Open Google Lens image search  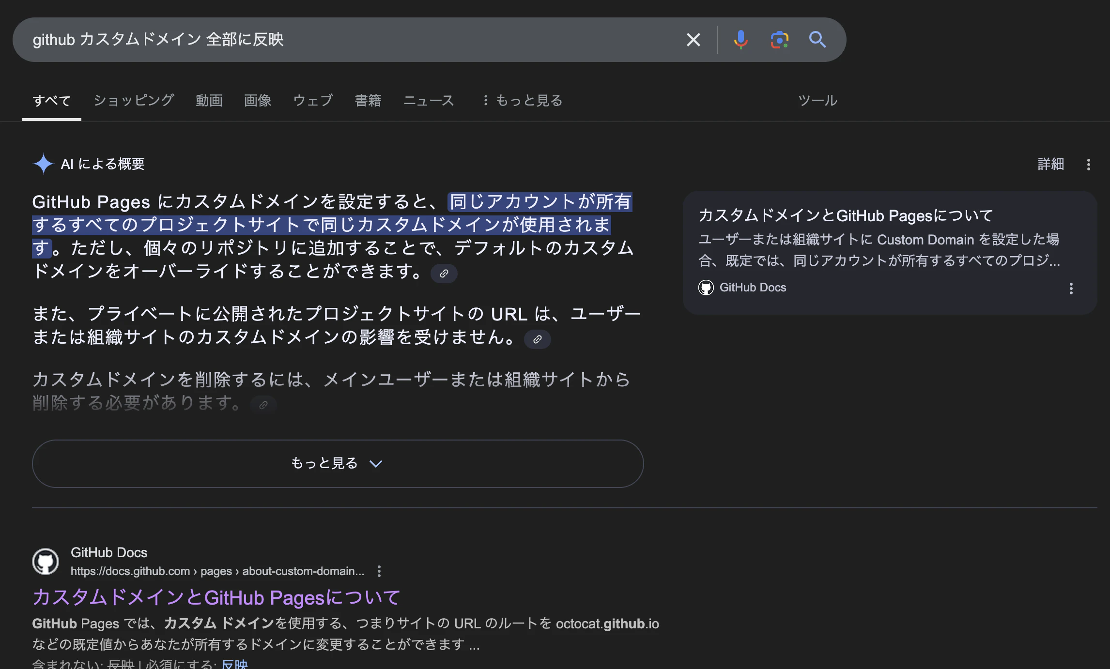(x=779, y=40)
